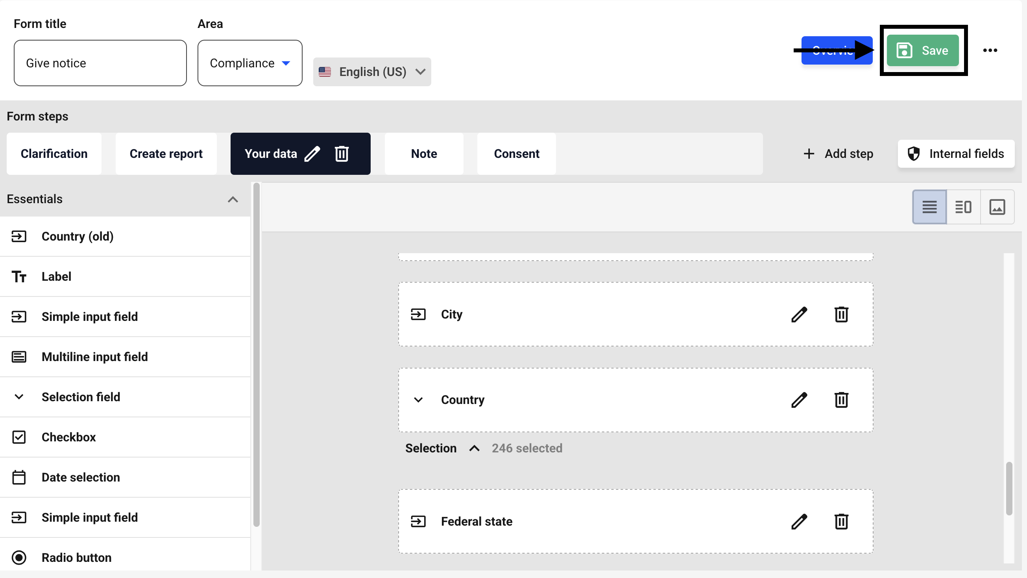Image resolution: width=1027 pixels, height=578 pixels.
Task: Click the pencil edit icon for City field
Action: pos(799,315)
